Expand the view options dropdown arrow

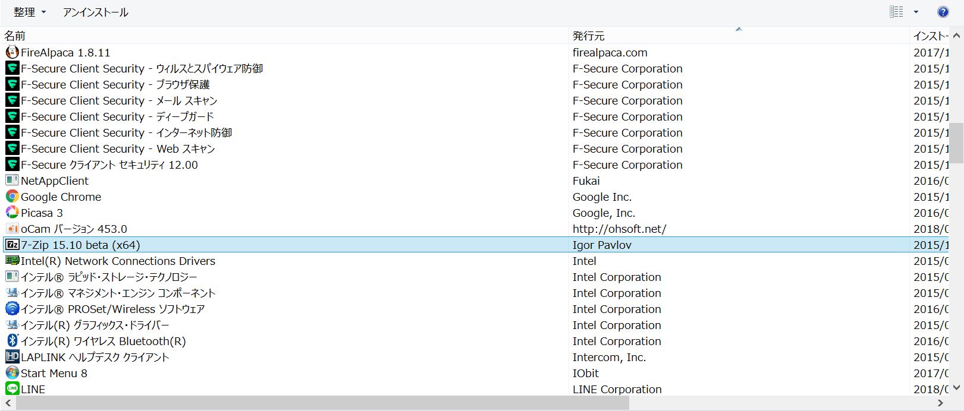click(916, 12)
